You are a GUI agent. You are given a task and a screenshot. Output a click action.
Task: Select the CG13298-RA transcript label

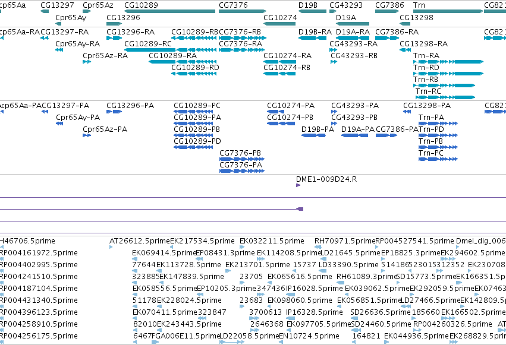pos(424,44)
